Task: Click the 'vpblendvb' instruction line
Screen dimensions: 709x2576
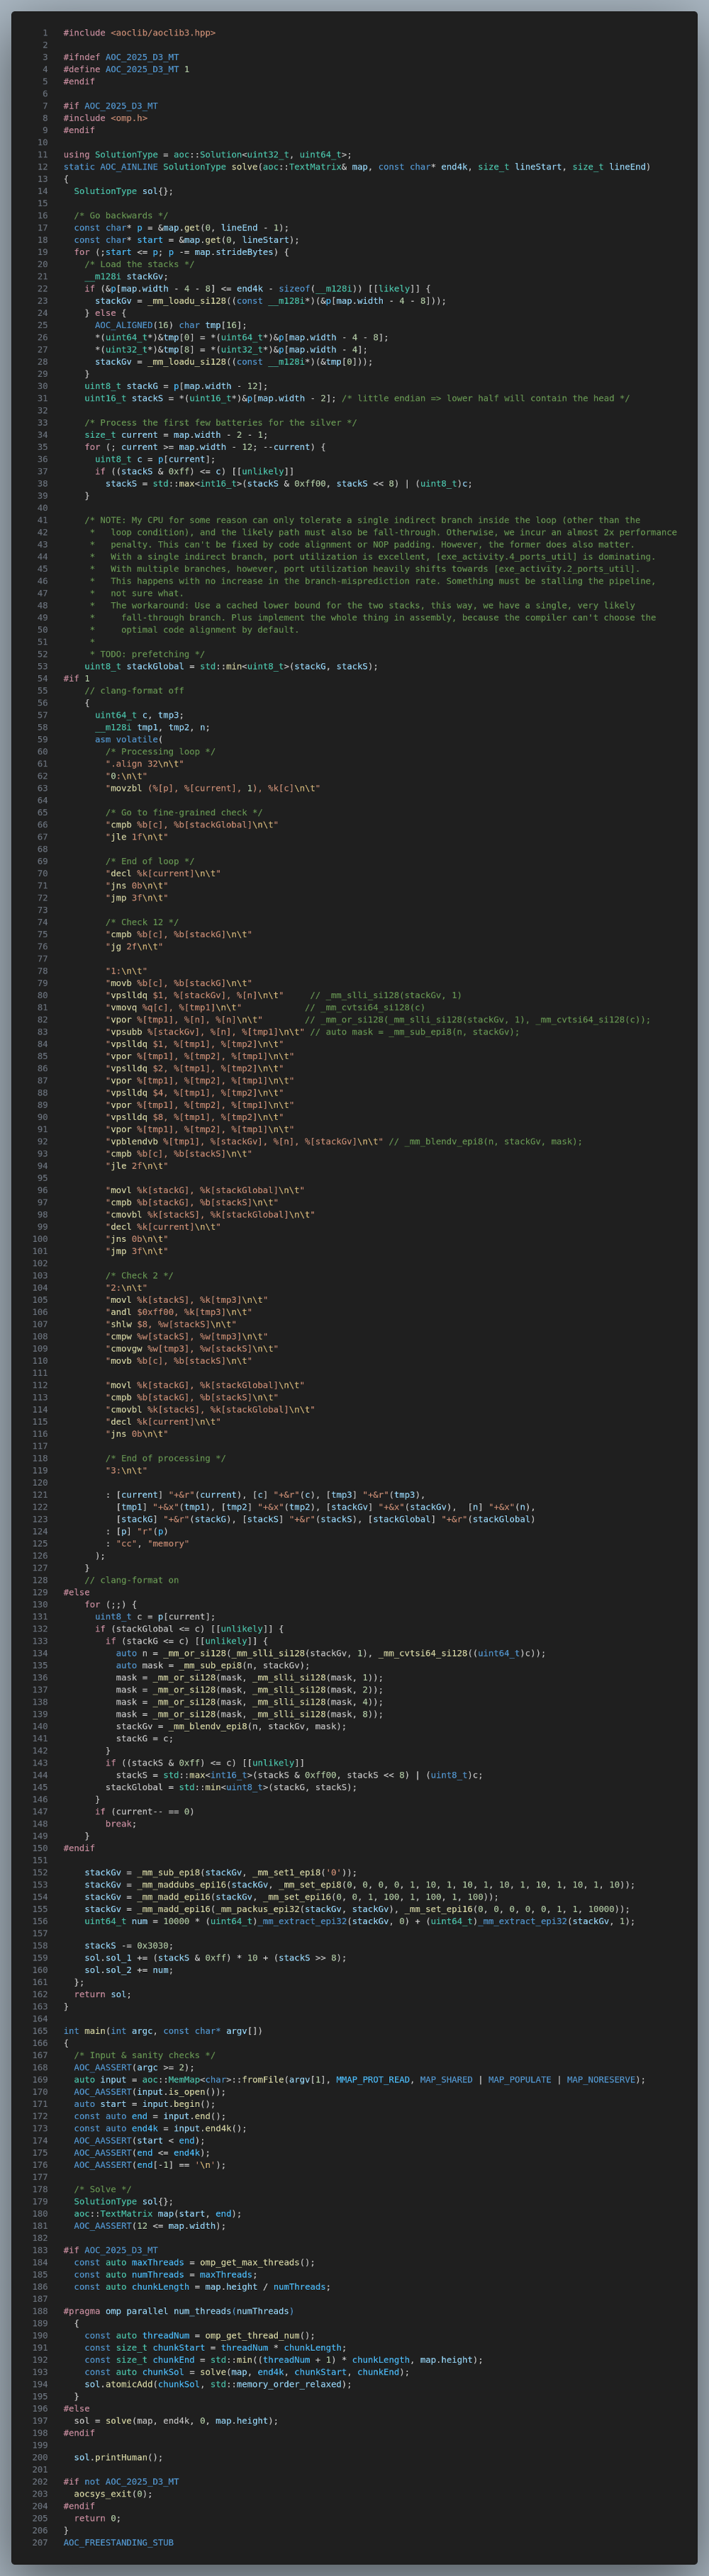Action: click(x=343, y=1141)
